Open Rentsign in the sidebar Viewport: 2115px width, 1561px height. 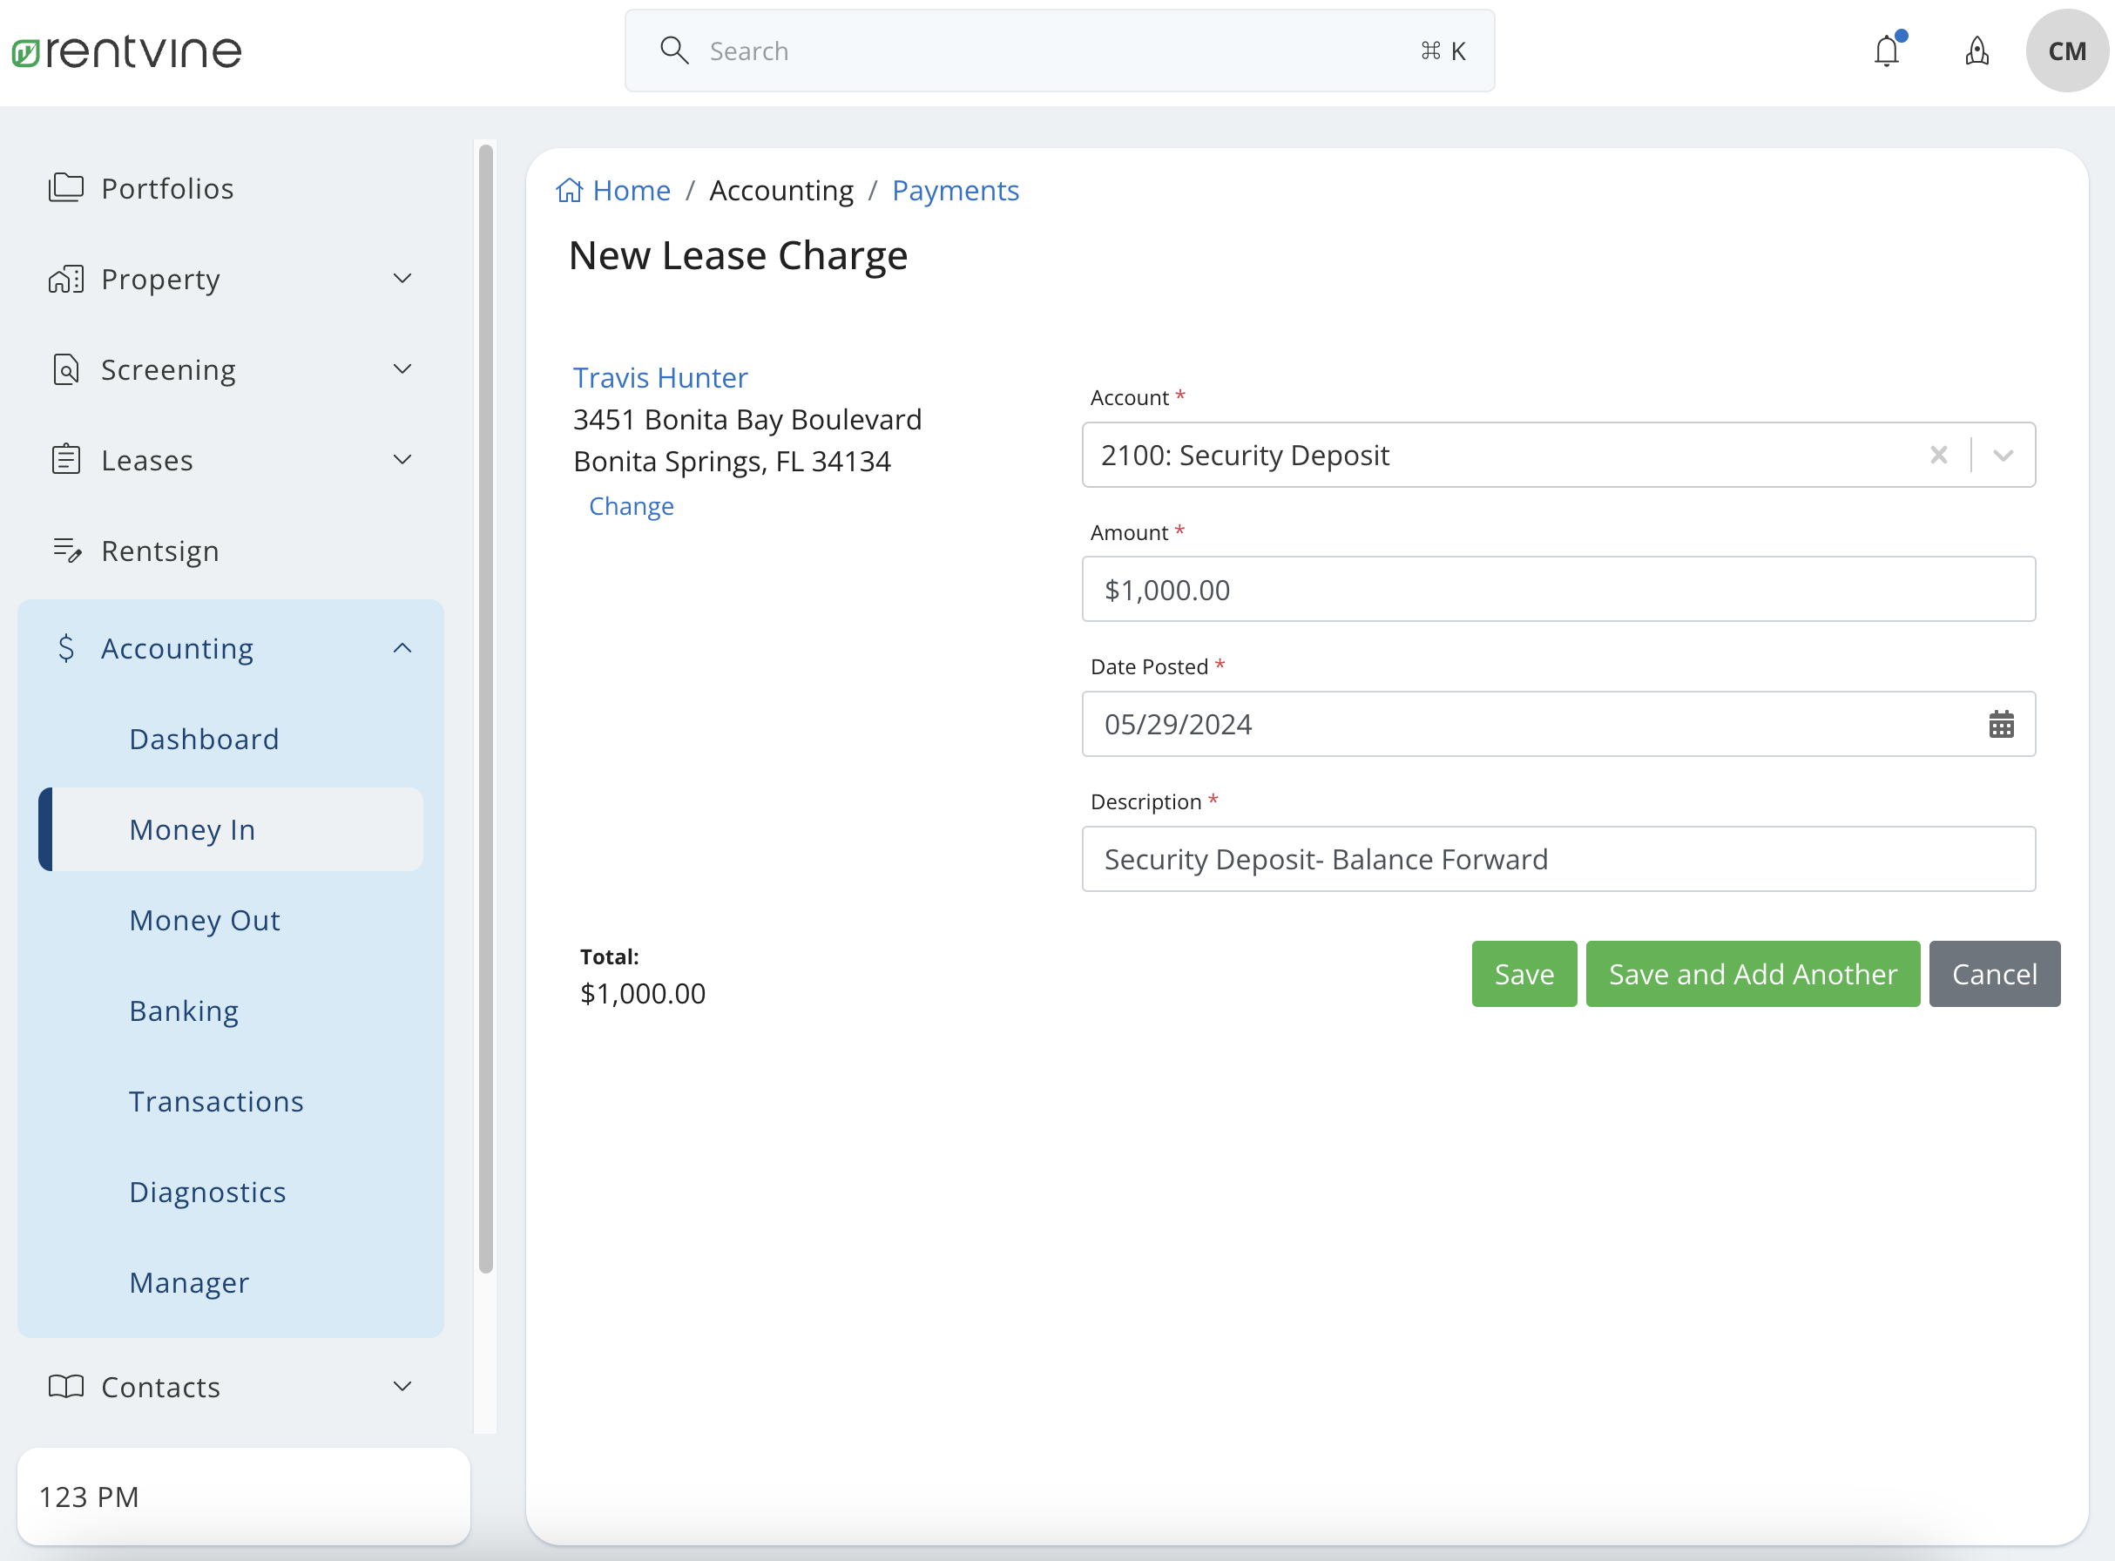click(159, 551)
